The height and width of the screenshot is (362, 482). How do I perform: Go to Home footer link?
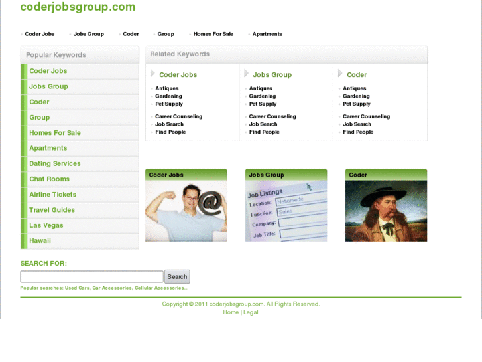231,312
